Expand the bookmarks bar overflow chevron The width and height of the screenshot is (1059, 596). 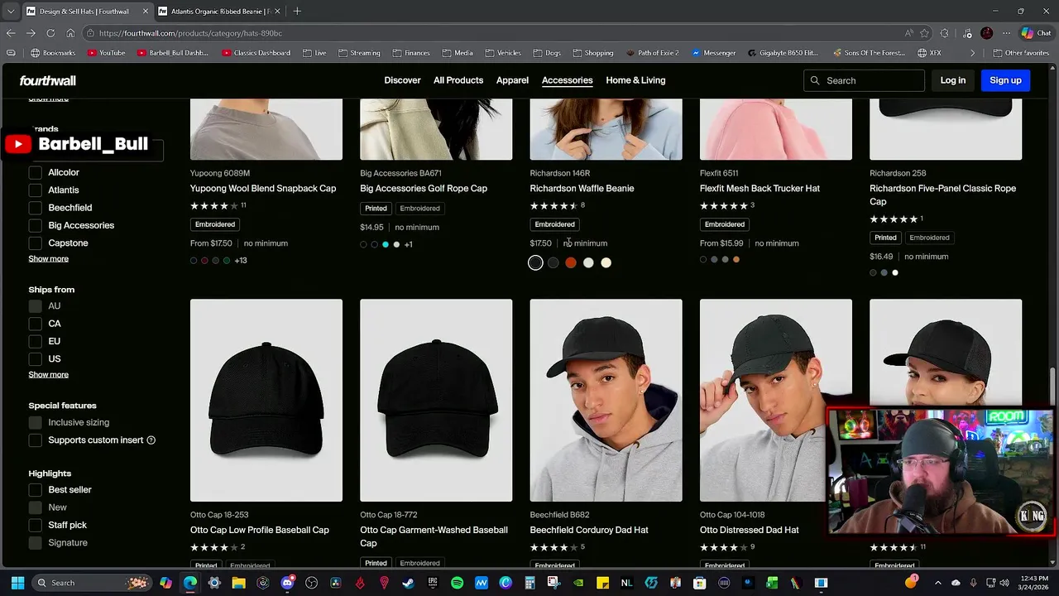(x=973, y=53)
